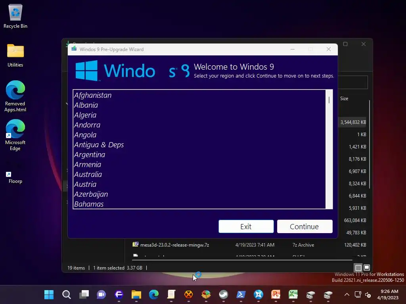406x304 pixels.
Task: Switch Explorer to large thumbnails view icon
Action: click(x=367, y=268)
